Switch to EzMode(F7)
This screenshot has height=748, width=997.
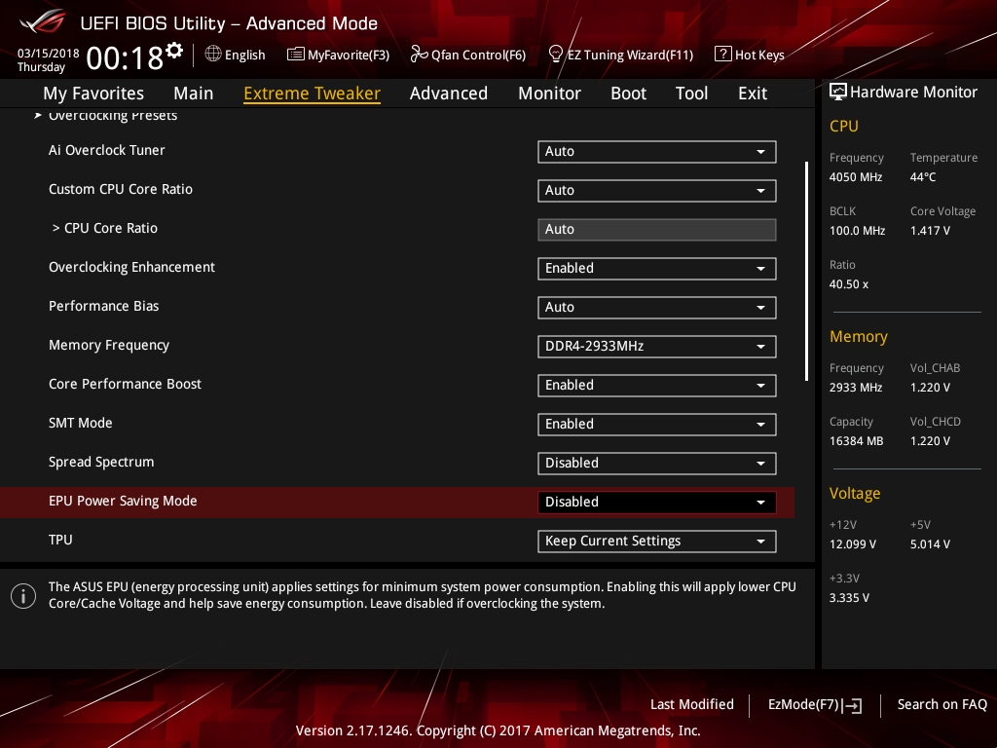point(814,705)
